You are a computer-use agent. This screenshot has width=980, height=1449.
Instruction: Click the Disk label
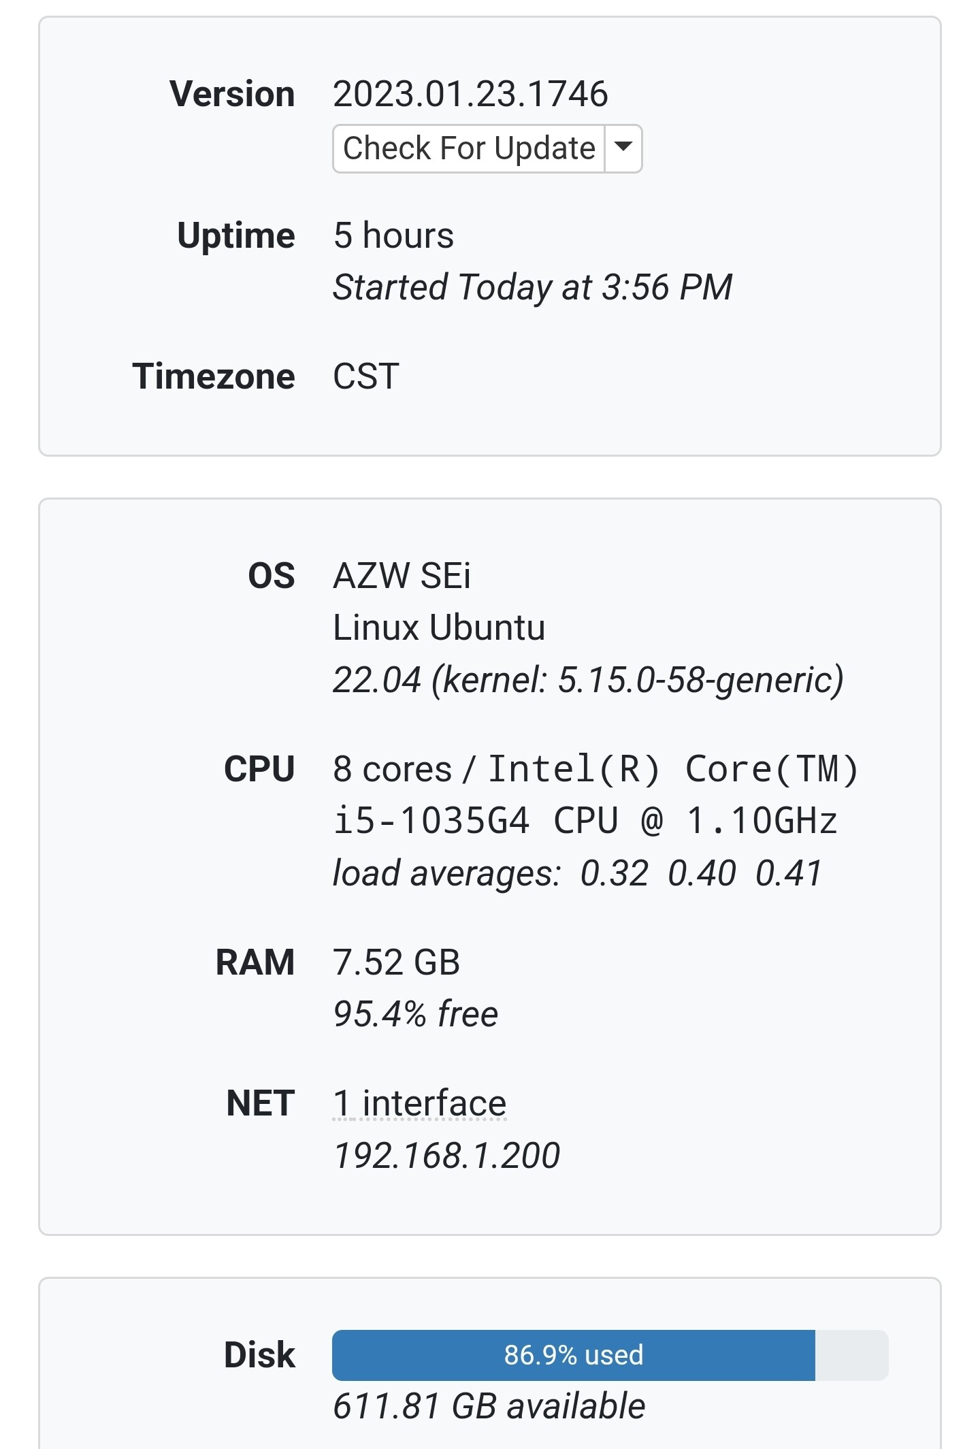[x=259, y=1355]
